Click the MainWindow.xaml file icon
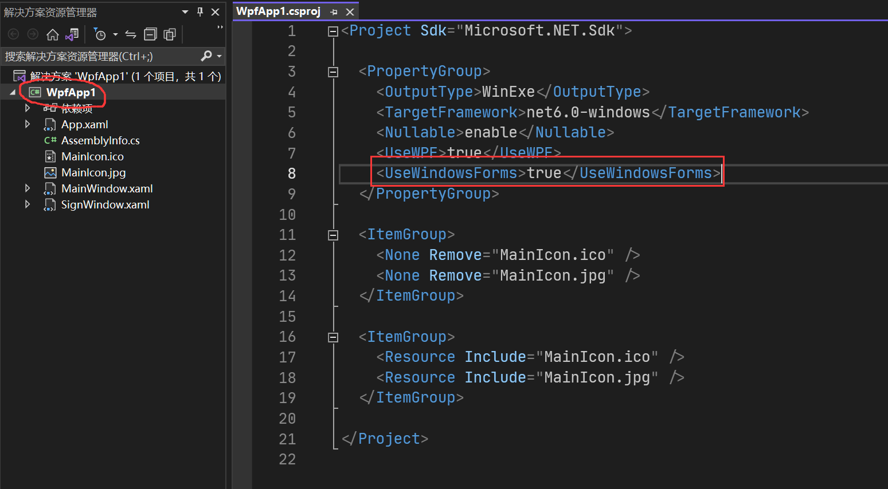 pyautogui.click(x=50, y=188)
